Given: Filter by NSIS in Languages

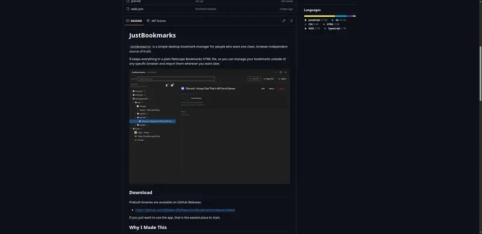Looking at the screenshot, I should point(312,28).
